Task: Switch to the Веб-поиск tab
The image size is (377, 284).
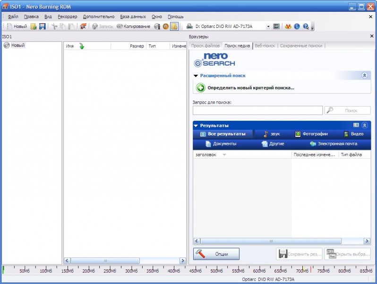Action: (x=265, y=46)
